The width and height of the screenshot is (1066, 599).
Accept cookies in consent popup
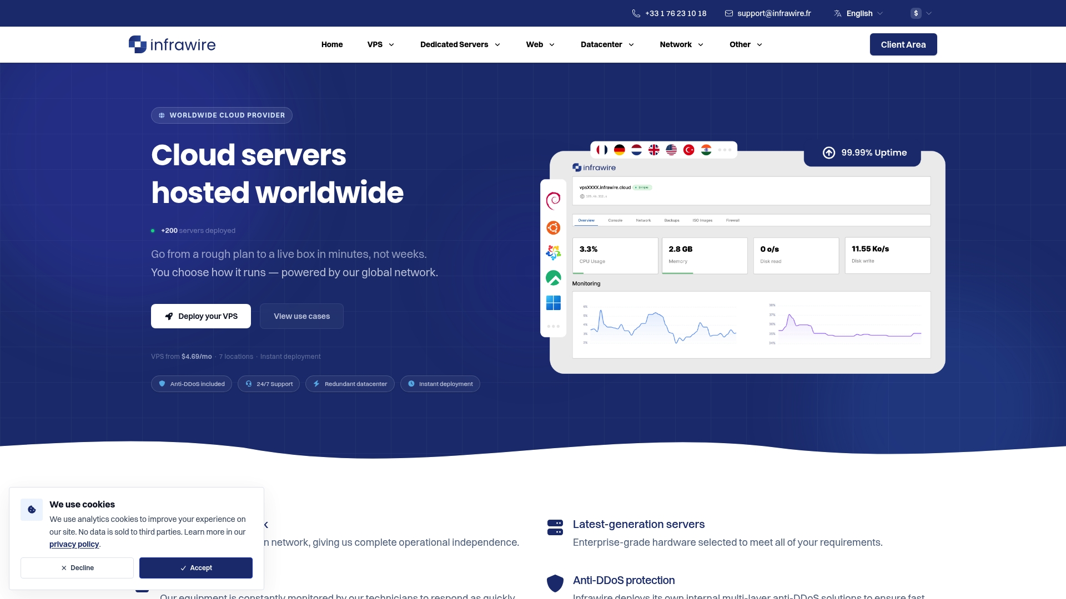pos(196,568)
